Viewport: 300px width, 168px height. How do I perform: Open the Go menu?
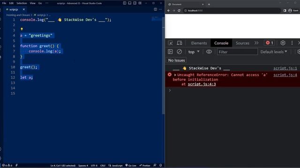(x=40, y=3)
